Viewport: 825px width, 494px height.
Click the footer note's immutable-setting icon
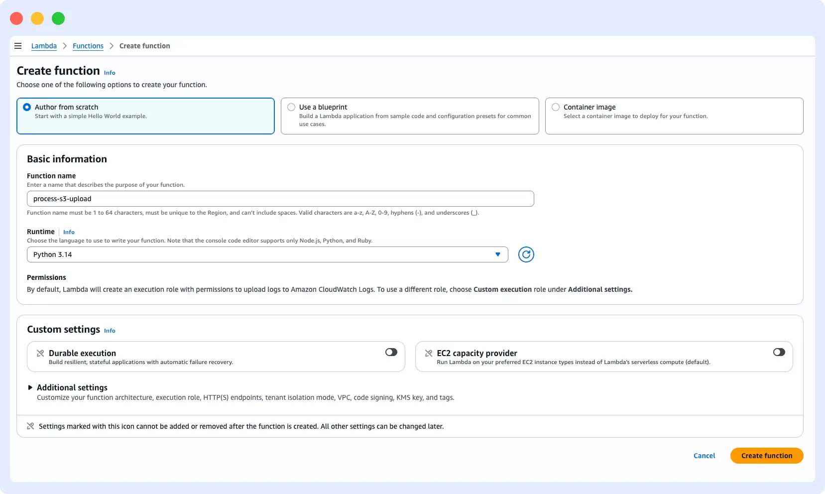(30, 426)
